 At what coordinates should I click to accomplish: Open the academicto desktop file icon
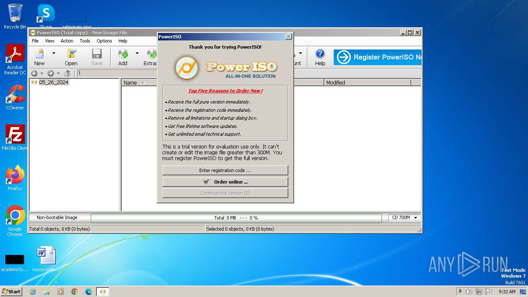click(x=15, y=263)
